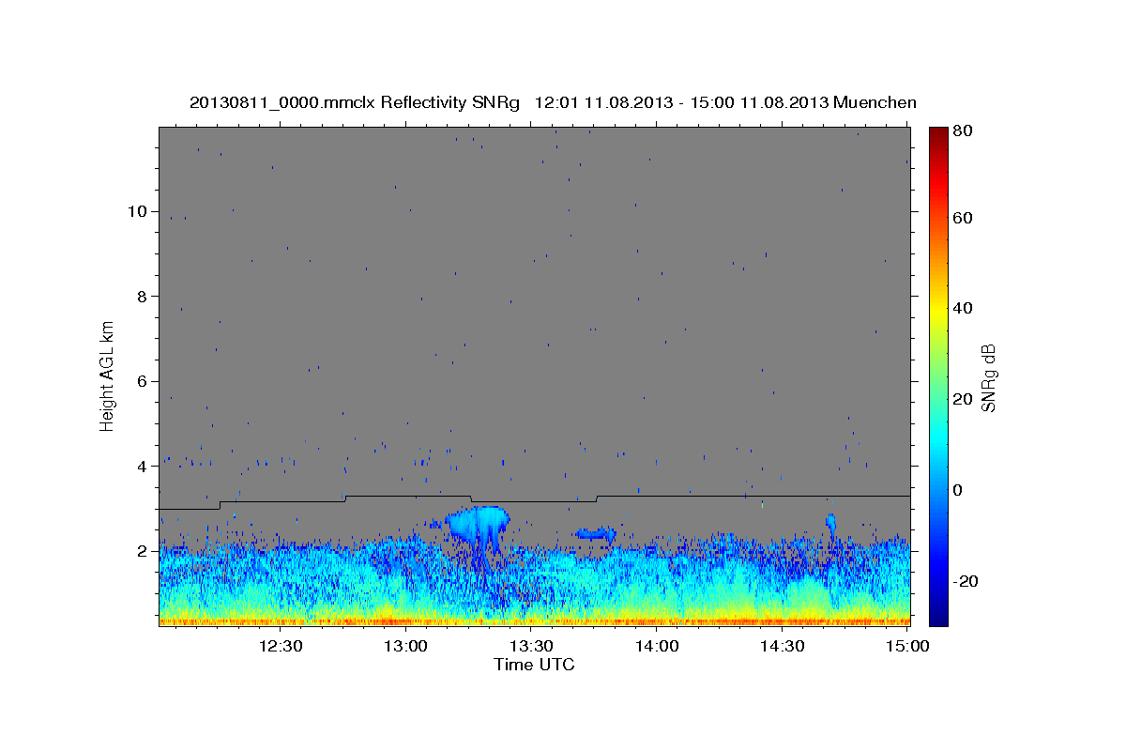
Task: Click the height tick label 8
Action: click(142, 297)
